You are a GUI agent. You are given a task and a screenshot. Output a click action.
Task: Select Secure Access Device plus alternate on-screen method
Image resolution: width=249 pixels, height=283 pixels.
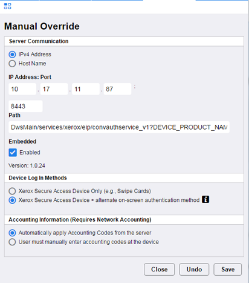coord(12,201)
